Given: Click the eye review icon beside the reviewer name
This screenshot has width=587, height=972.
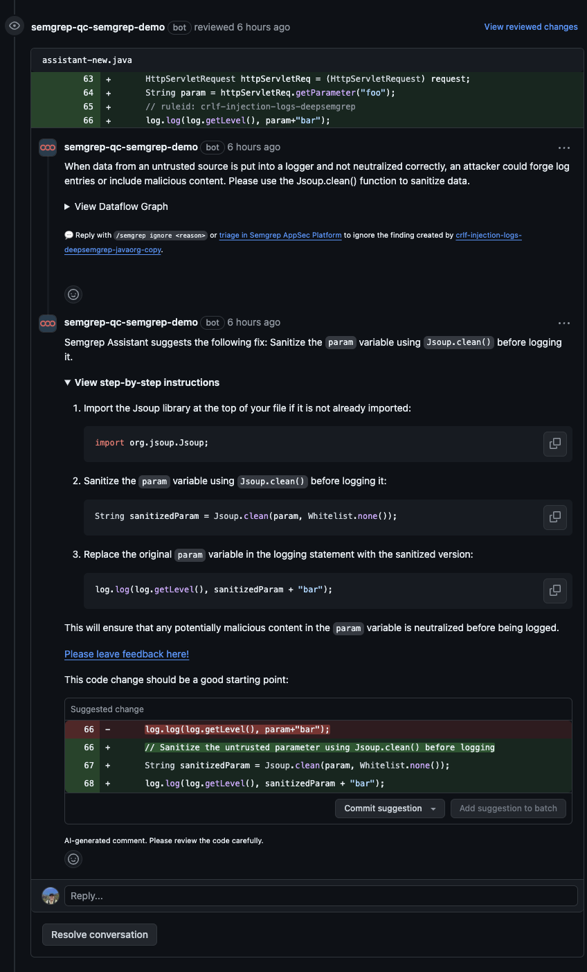Looking at the screenshot, I should point(15,26).
